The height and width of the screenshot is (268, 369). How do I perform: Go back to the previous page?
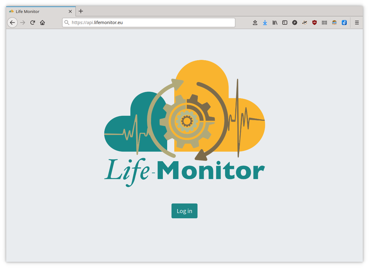(x=12, y=23)
